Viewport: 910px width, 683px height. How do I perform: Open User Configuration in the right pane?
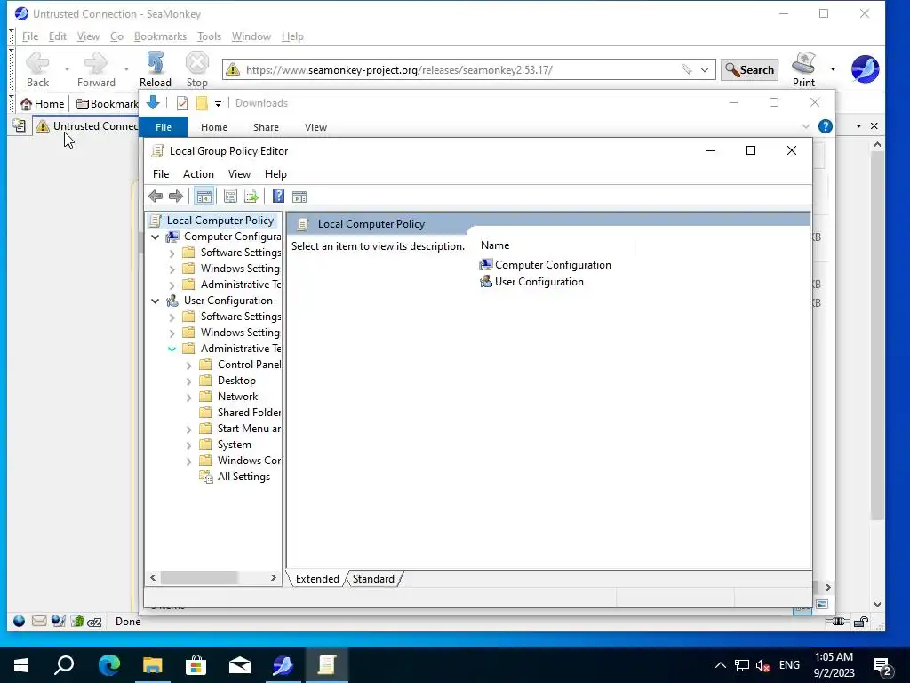click(531, 282)
